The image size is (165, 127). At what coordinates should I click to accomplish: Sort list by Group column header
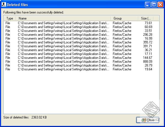pyautogui.click(x=124, y=18)
